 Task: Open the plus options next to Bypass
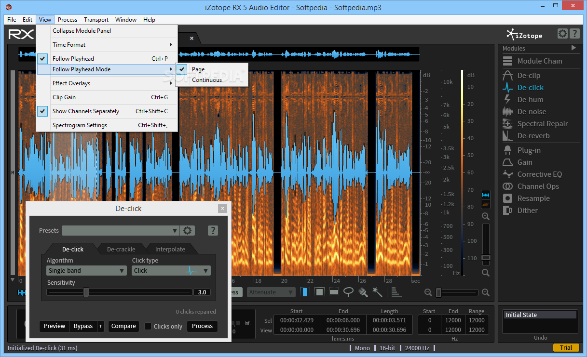[x=100, y=326]
